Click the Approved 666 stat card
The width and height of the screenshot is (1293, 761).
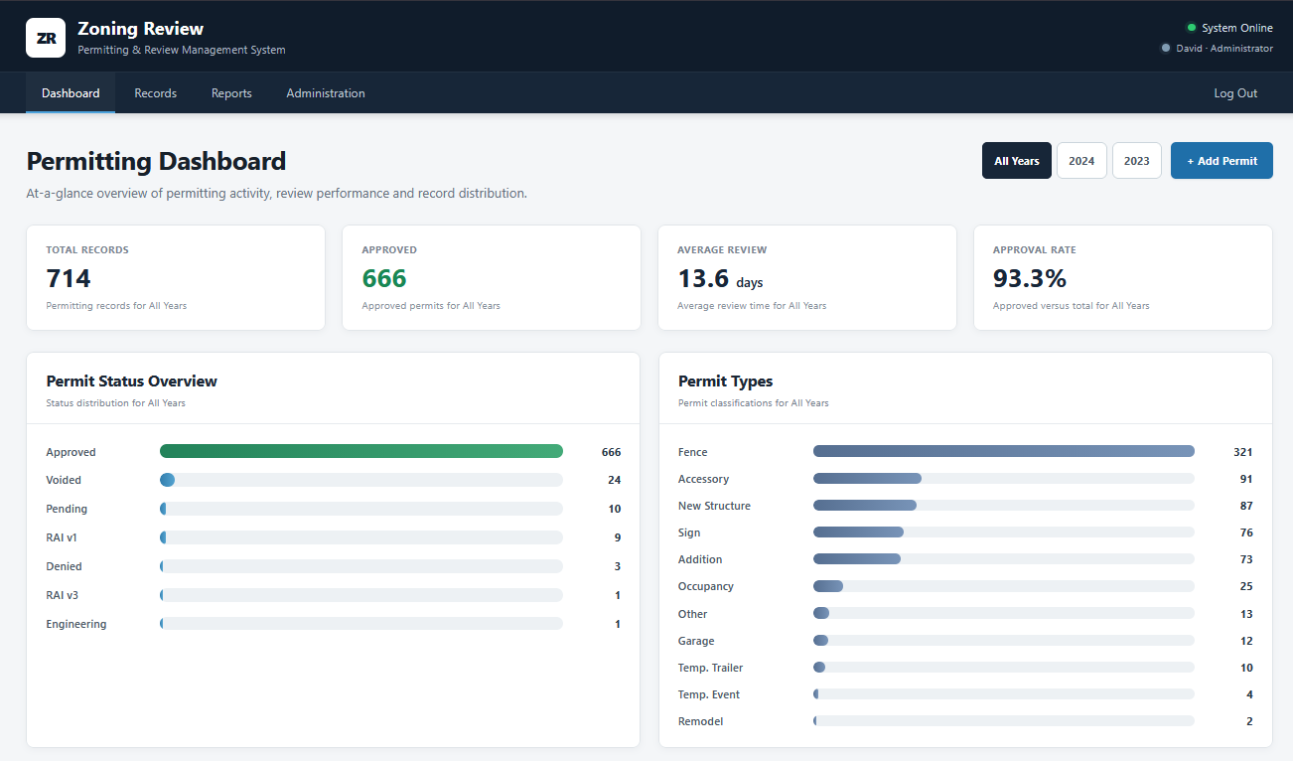[492, 277]
